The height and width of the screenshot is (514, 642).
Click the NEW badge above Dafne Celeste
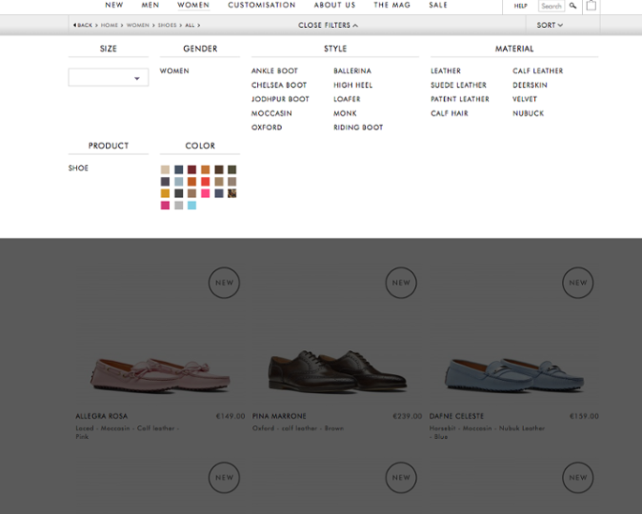[578, 282]
